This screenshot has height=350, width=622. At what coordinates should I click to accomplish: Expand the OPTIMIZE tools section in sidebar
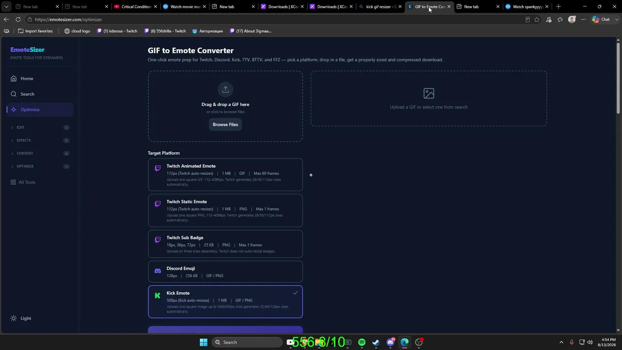(40, 166)
